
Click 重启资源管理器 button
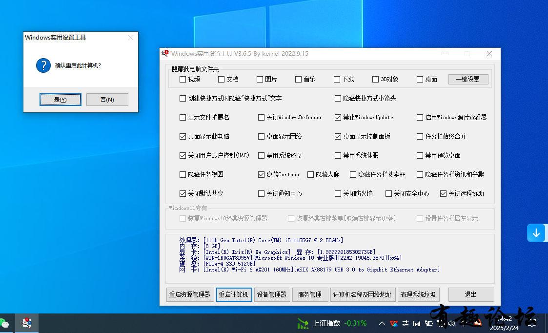tap(190, 294)
